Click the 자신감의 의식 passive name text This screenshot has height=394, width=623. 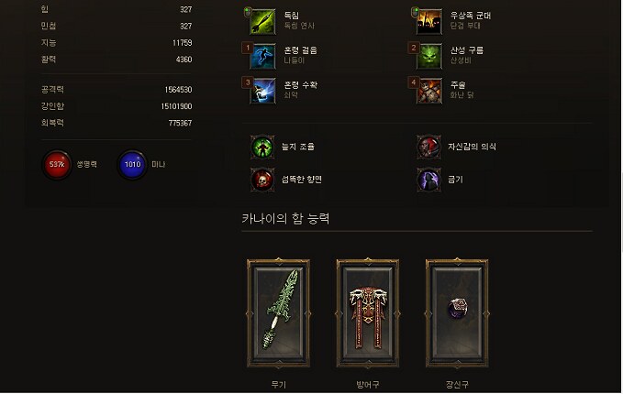coord(472,147)
